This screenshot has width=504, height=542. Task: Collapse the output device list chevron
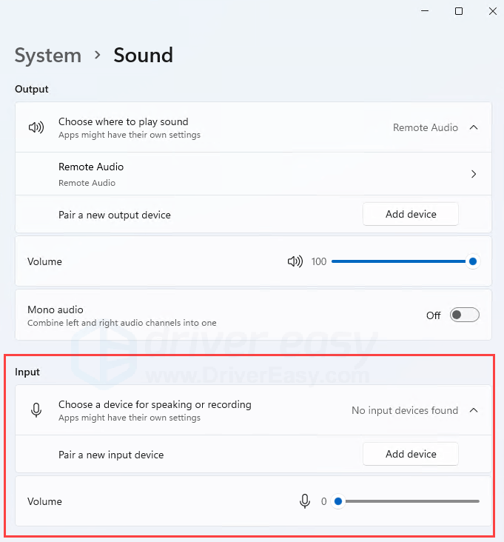tap(474, 127)
